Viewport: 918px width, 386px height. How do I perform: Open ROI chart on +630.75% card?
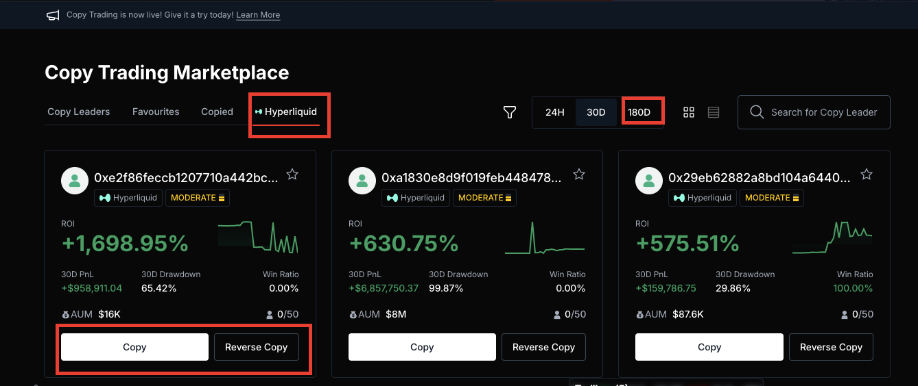545,237
